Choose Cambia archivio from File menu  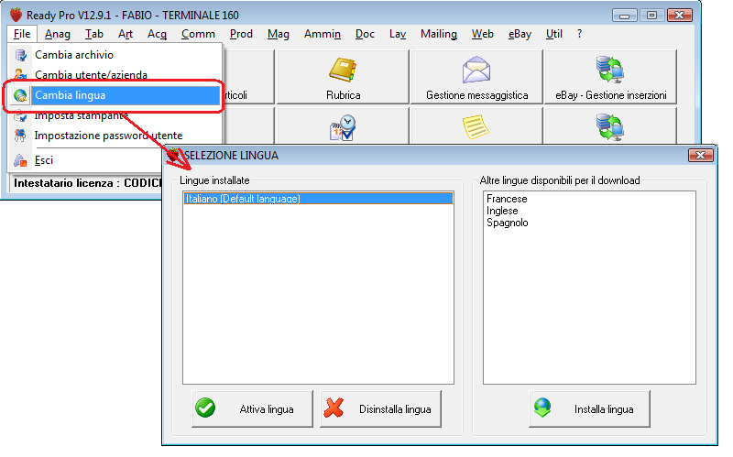click(x=115, y=55)
